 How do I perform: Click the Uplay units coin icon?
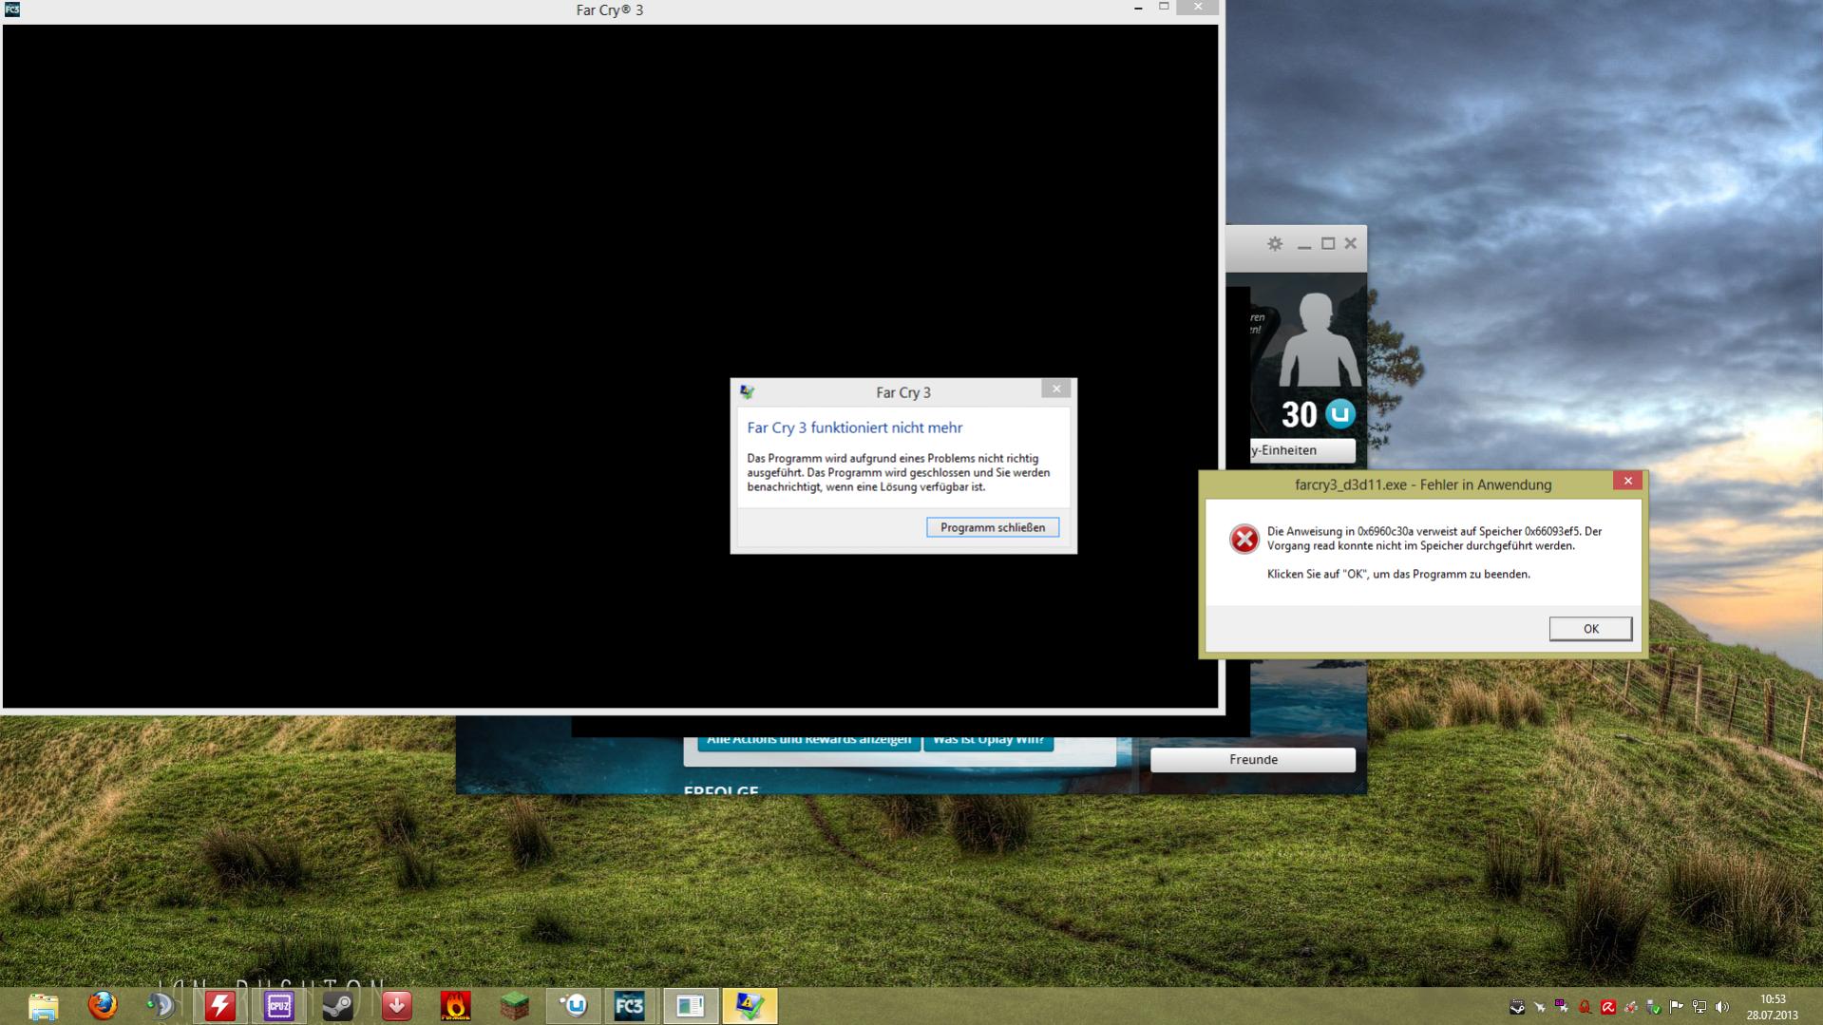pyautogui.click(x=1340, y=414)
